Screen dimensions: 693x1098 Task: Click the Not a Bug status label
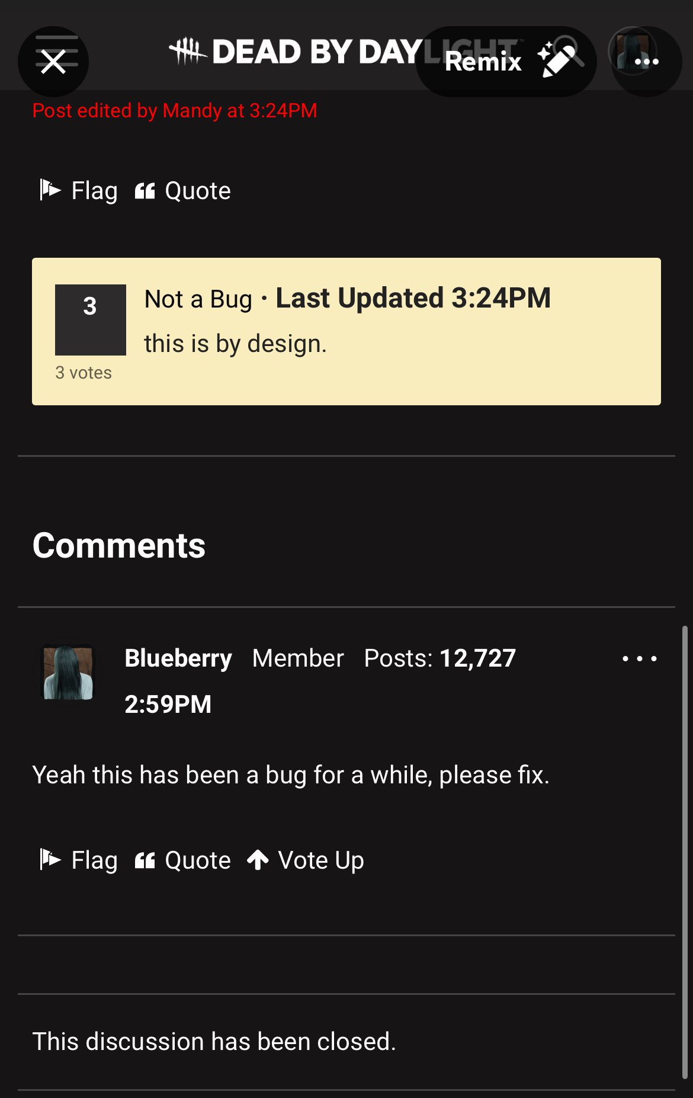(198, 299)
